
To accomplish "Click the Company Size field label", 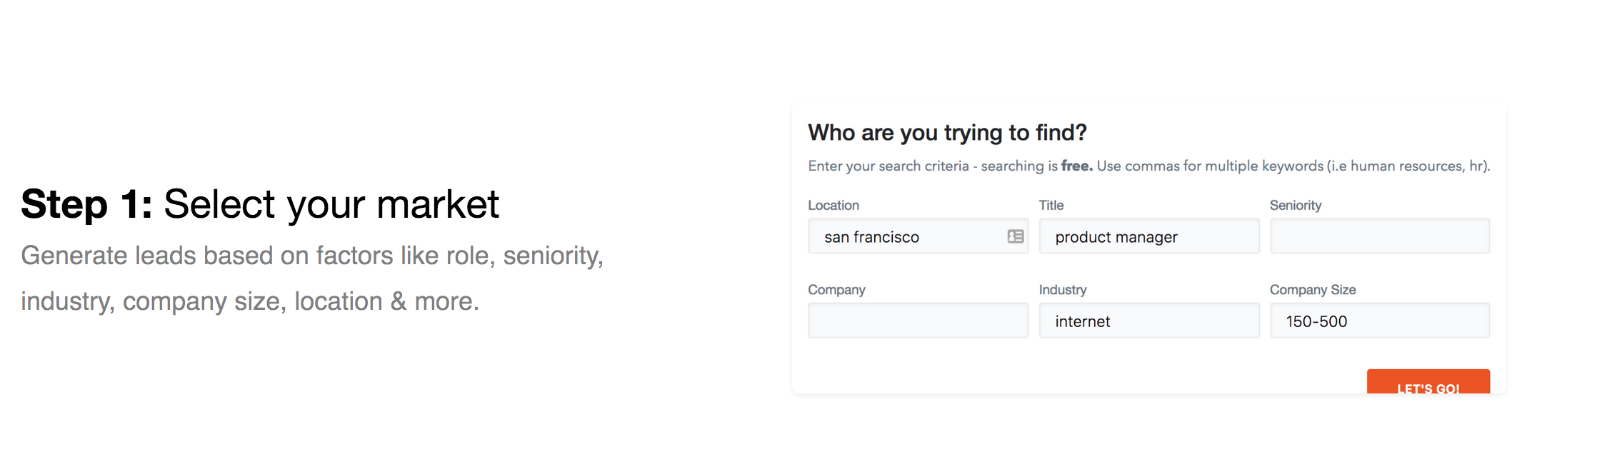I will 1312,290.
